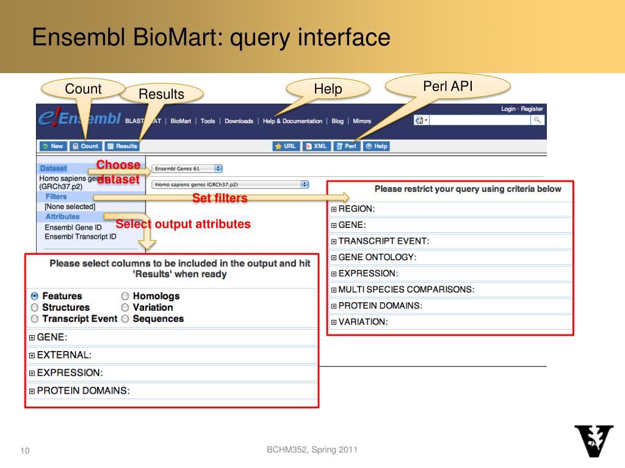Image resolution: width=625 pixels, height=468 pixels.
Task: Select the Structures radio button
Action: tap(35, 308)
